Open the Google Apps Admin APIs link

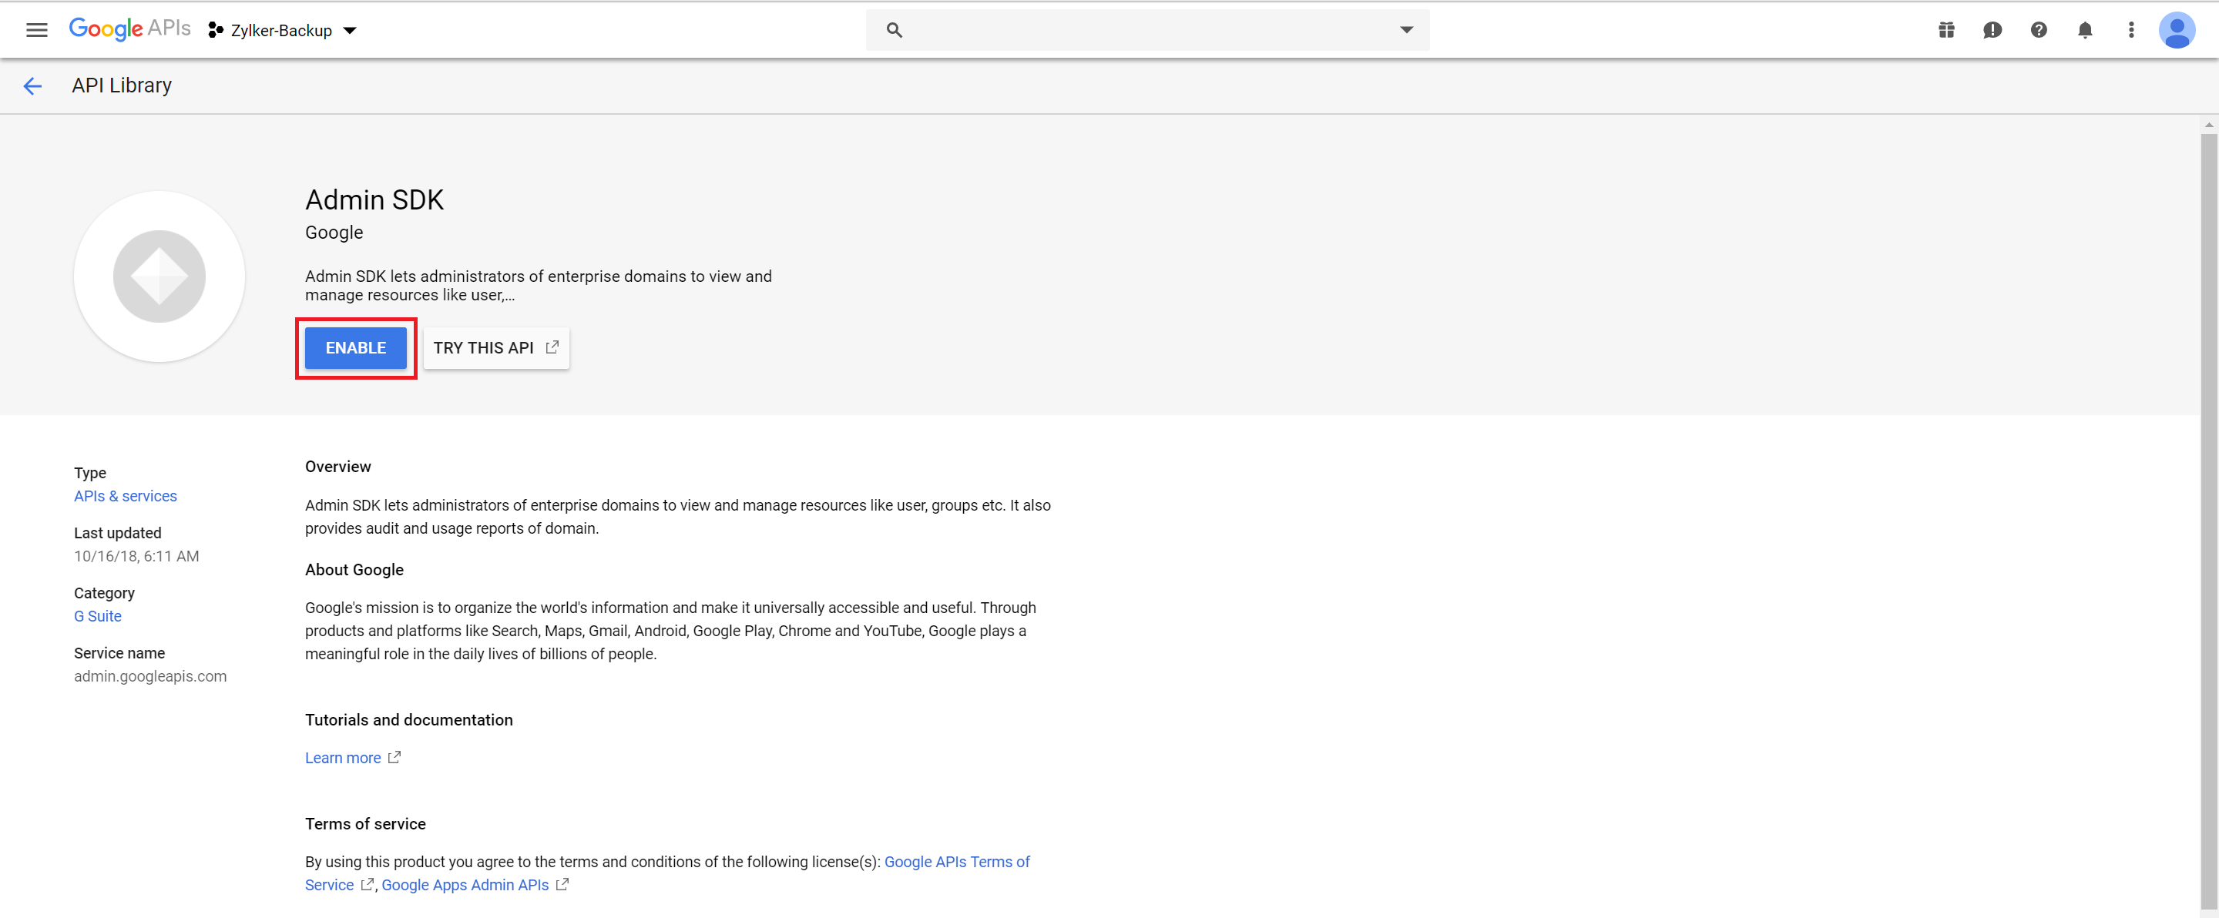465,886
